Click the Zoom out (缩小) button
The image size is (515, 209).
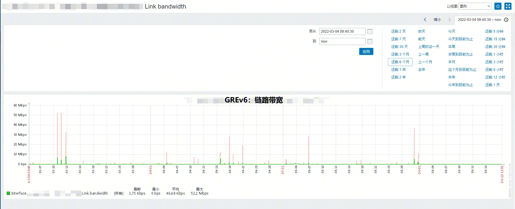437,20
